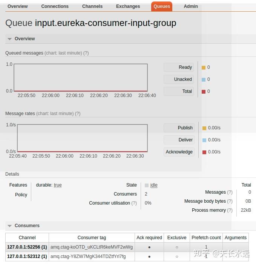Open channel 127.0.0.1:52256 (1)
Viewport: 256px width, 264px height.
pos(27,247)
